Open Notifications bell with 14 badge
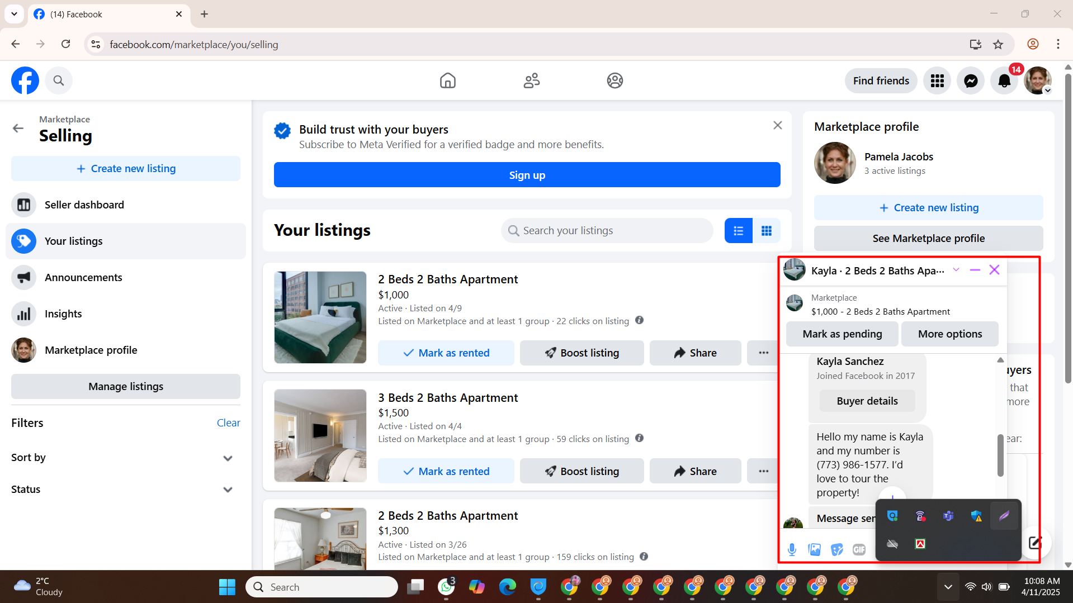Image resolution: width=1073 pixels, height=603 pixels. click(x=1004, y=80)
